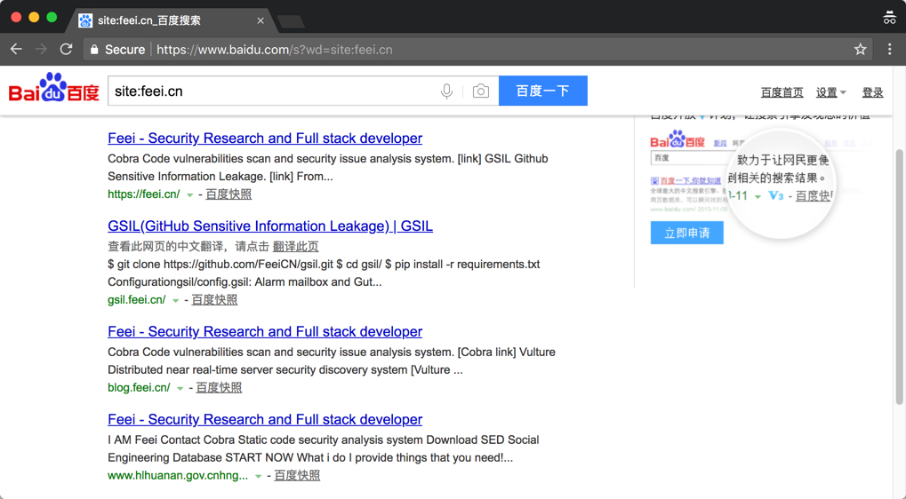This screenshot has height=499, width=906.
Task: Close the site:feei.cn browser tab
Action: (x=261, y=20)
